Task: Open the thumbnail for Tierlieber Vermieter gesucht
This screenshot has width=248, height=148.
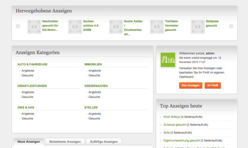Action: coord(157,26)
